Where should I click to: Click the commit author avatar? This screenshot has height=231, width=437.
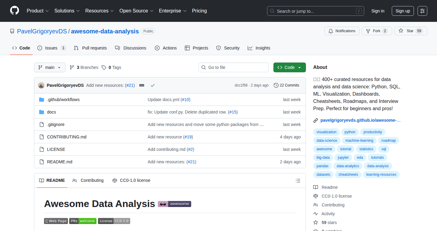pyautogui.click(x=41, y=85)
